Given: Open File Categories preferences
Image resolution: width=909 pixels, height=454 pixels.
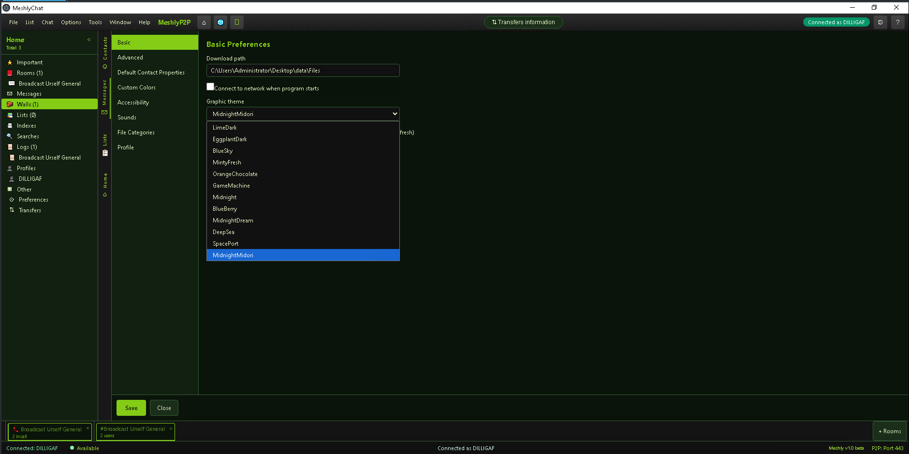Looking at the screenshot, I should click(155, 132).
